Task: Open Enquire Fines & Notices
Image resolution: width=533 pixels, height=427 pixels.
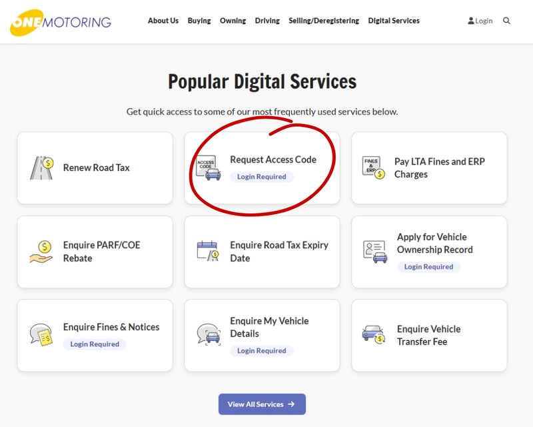Action: click(95, 336)
